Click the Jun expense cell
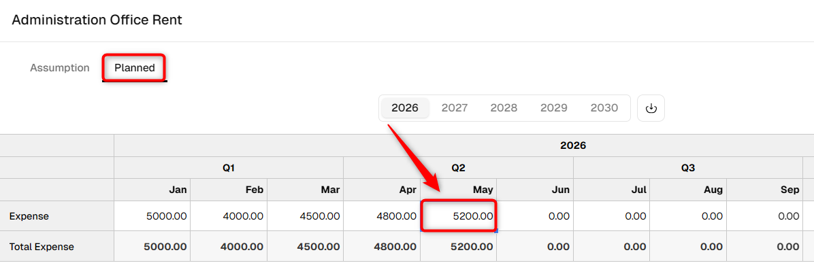This screenshot has width=814, height=278. (x=535, y=216)
